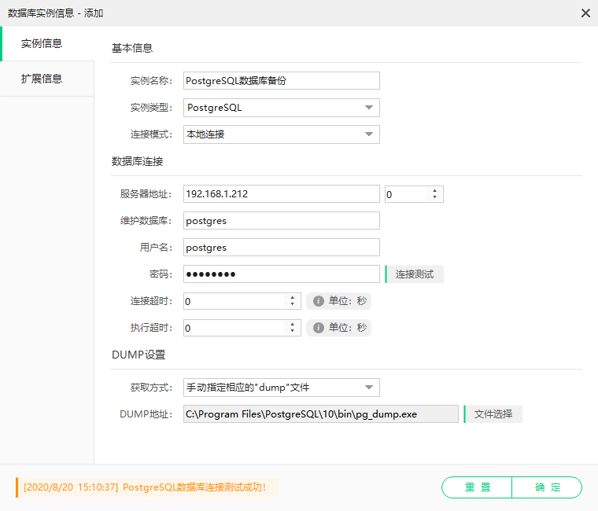This screenshot has width=598, height=511.
Task: Click the 重置 button
Action: point(477,487)
